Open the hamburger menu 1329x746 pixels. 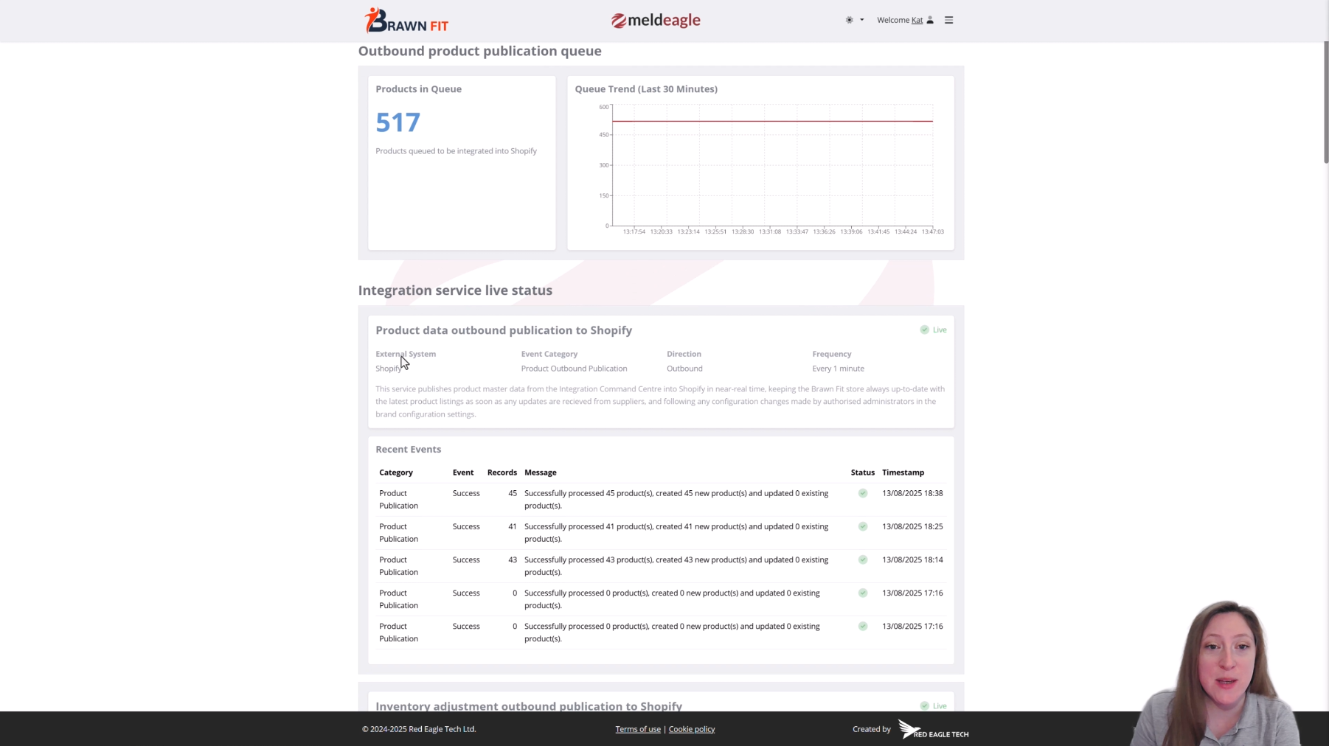pos(948,20)
